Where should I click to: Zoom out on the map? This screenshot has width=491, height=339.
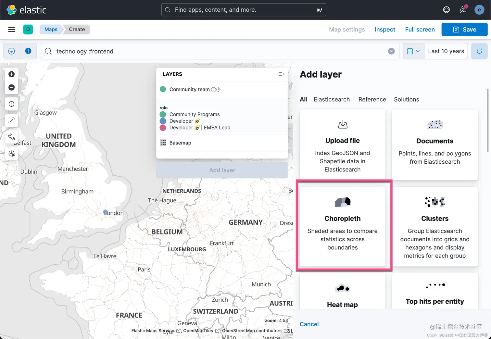point(11,87)
